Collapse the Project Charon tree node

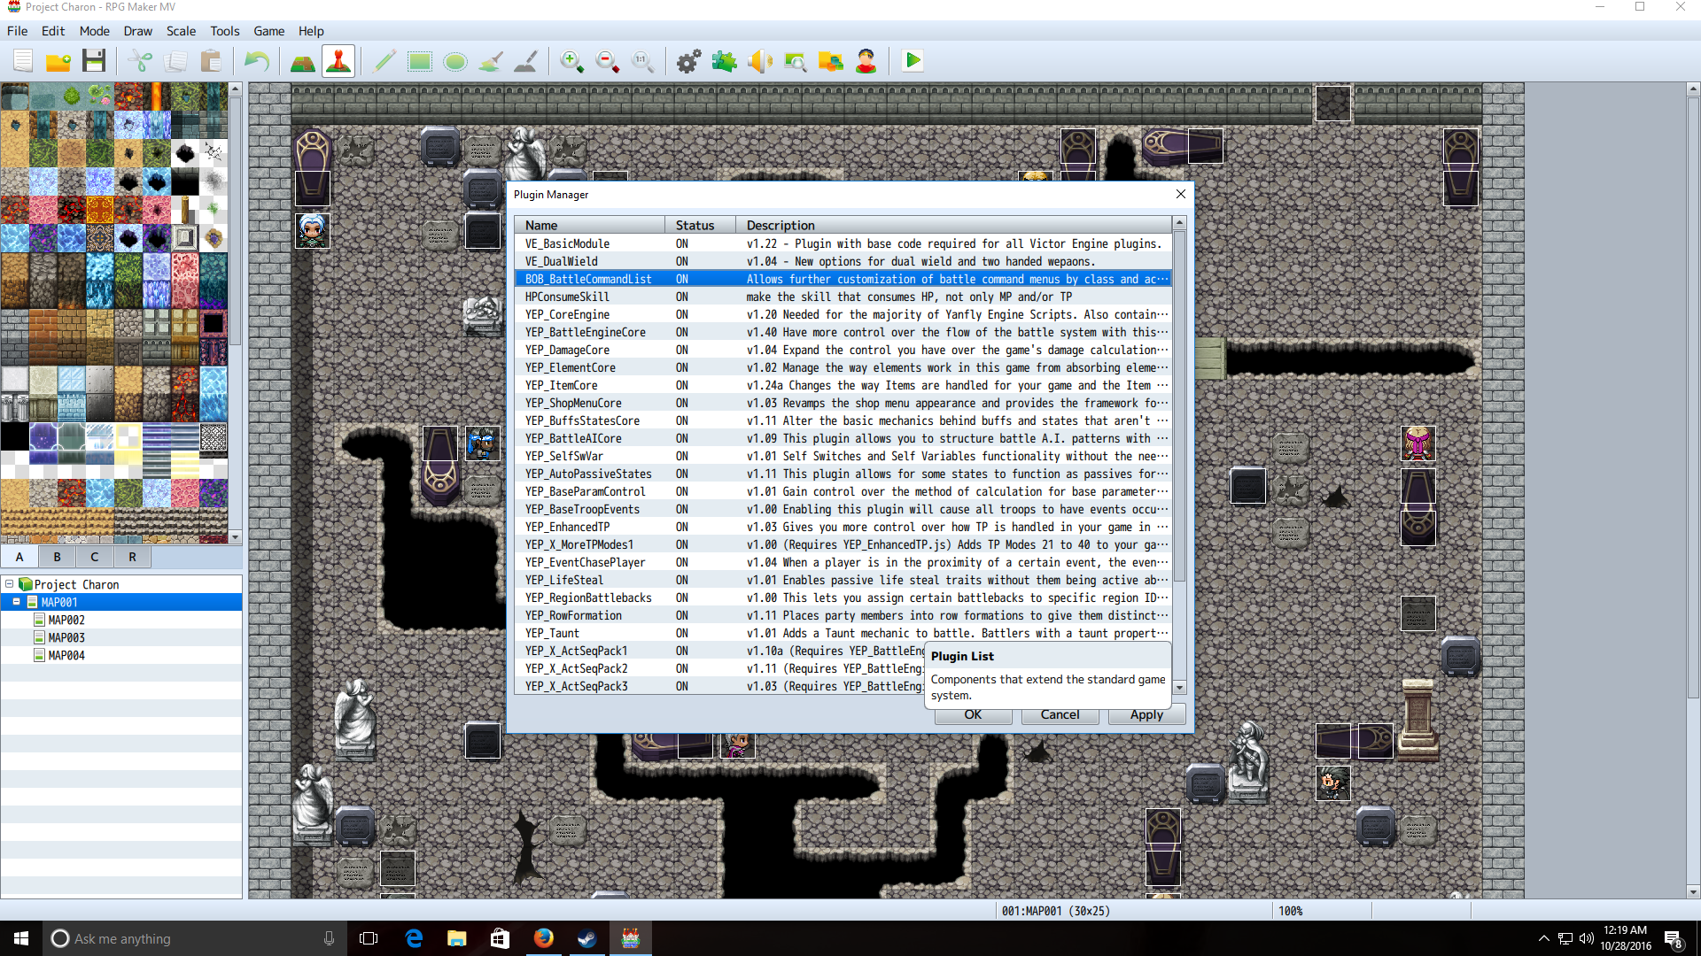(10, 584)
